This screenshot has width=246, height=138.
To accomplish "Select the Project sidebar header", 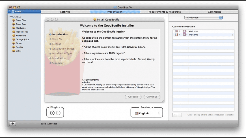I will (x=24, y=12).
